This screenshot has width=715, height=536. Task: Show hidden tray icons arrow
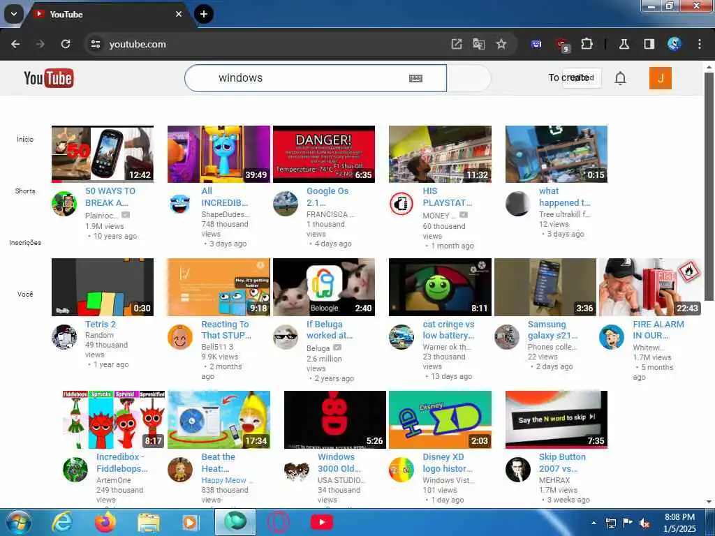(x=594, y=523)
